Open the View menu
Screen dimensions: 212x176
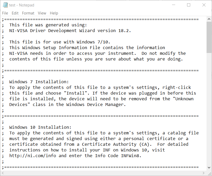(42, 13)
